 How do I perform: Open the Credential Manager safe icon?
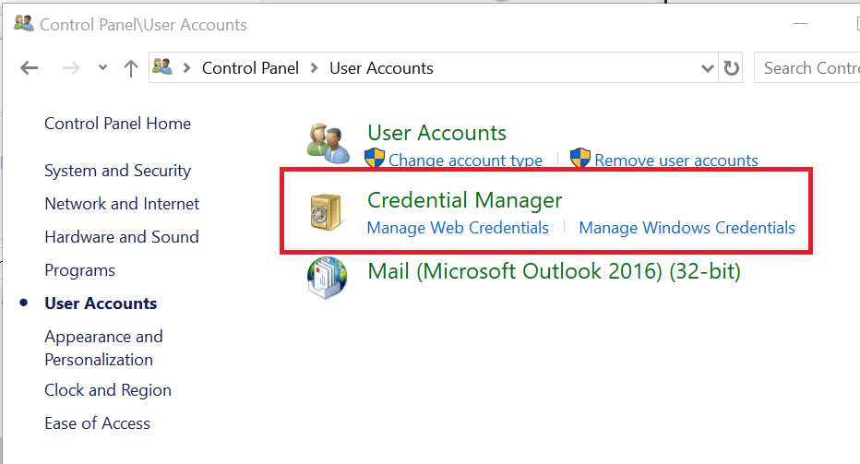327,212
